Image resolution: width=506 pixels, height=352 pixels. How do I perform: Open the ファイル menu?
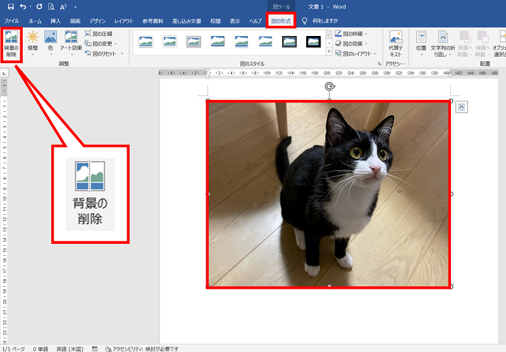point(11,21)
